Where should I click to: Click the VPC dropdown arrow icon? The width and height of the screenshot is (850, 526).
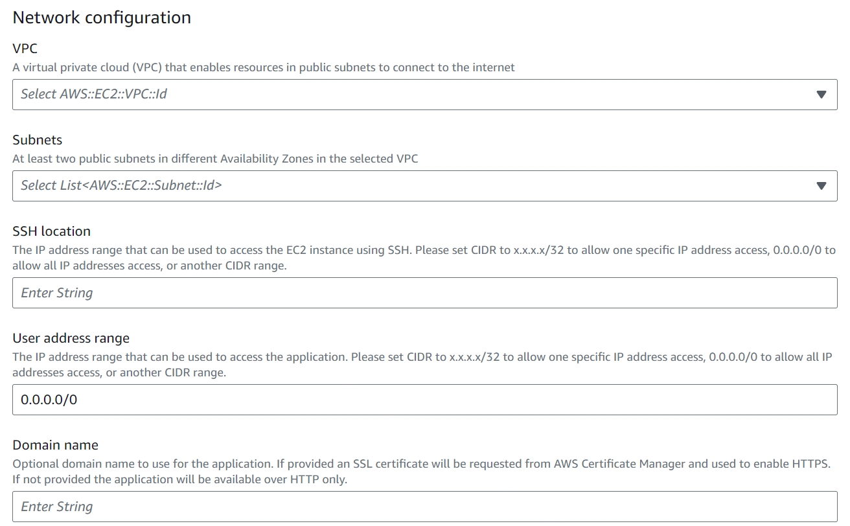pyautogui.click(x=821, y=95)
